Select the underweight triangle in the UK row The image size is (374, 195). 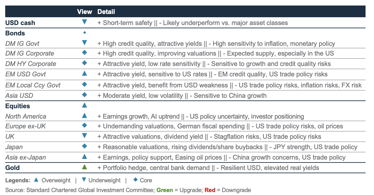(85, 136)
